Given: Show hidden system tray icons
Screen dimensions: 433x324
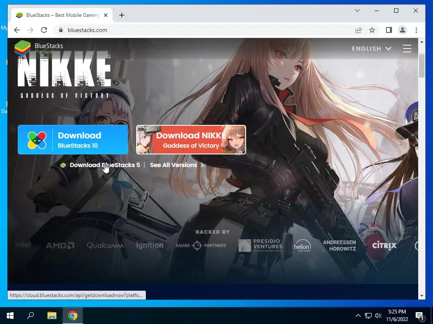Looking at the screenshot, I should 358,316.
